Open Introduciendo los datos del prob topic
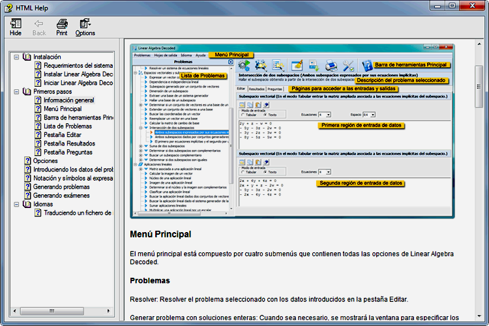 tap(73, 170)
